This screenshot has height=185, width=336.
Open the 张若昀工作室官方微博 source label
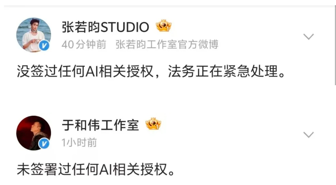coord(167,45)
